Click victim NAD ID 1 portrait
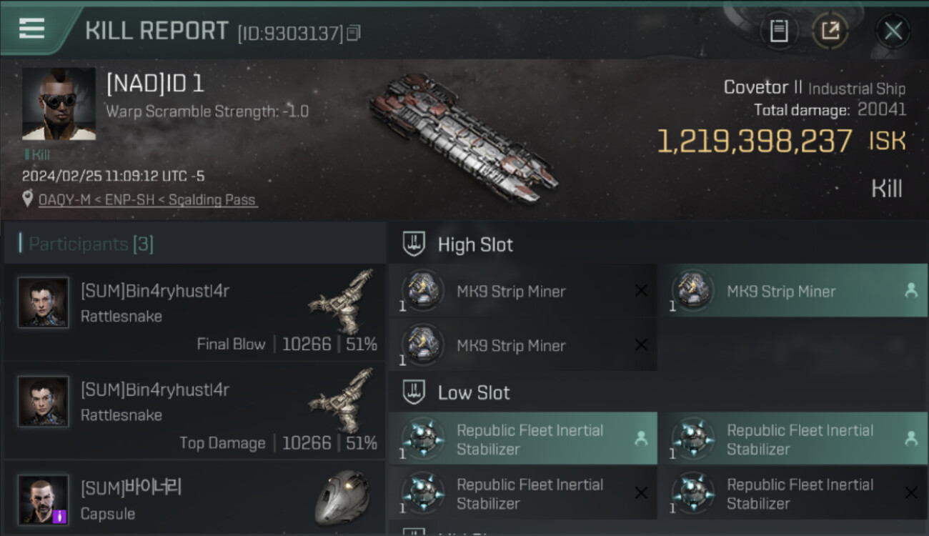The image size is (929, 536). pyautogui.click(x=59, y=104)
